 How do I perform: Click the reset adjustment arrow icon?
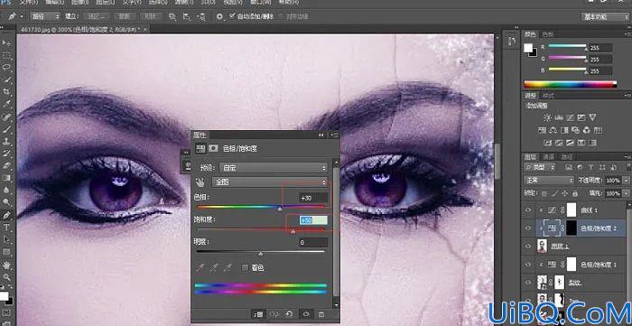289,314
